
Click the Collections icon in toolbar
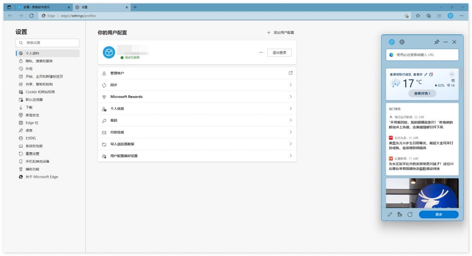[428, 15]
